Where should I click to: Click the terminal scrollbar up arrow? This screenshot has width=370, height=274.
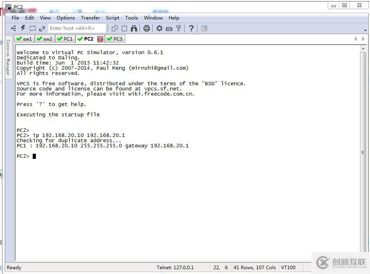tap(363, 49)
